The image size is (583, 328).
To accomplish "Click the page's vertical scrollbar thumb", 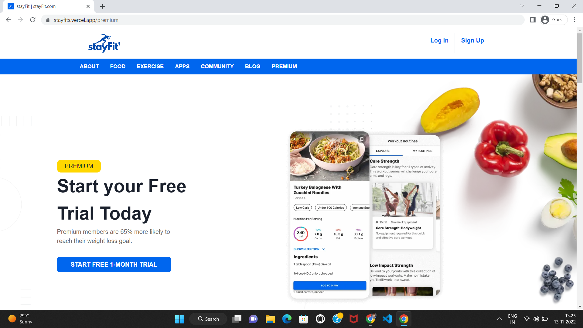I will [580, 58].
